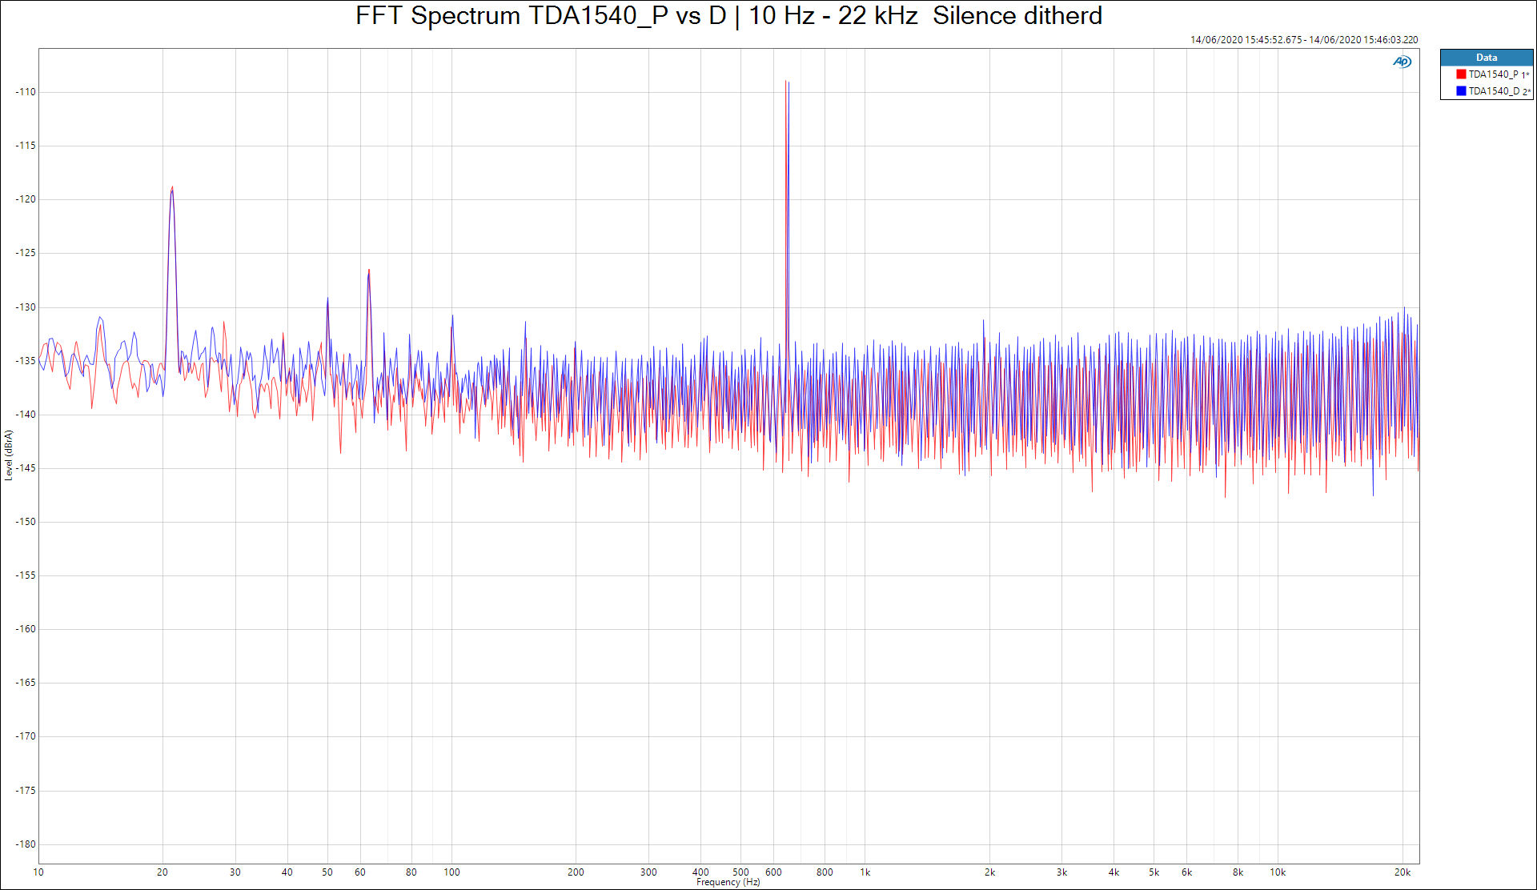Click the 1k frequency axis tick label
This screenshot has width=1537, height=890.
click(865, 872)
